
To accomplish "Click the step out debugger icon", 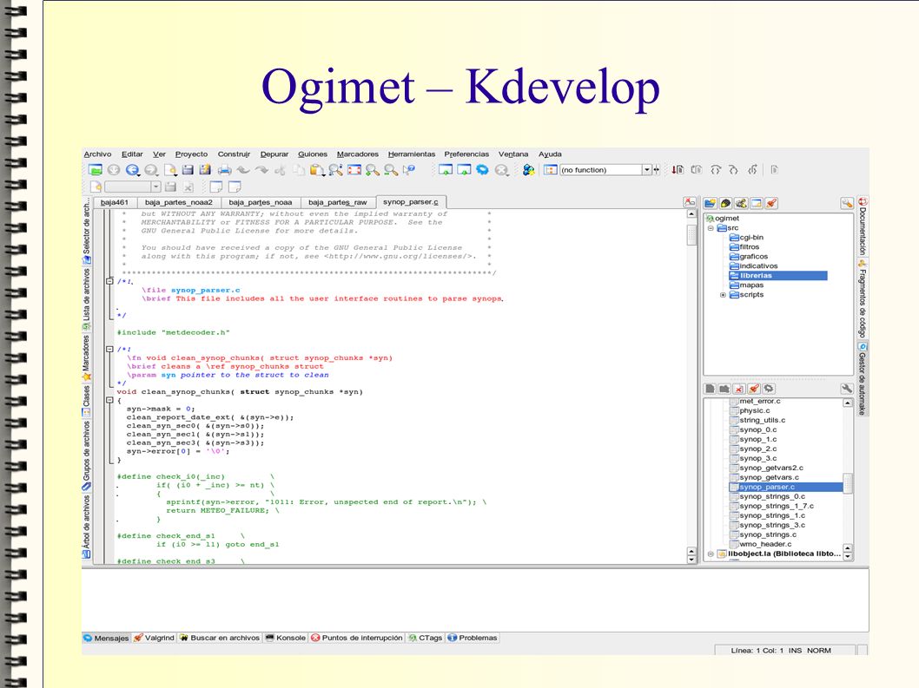I will (x=752, y=170).
